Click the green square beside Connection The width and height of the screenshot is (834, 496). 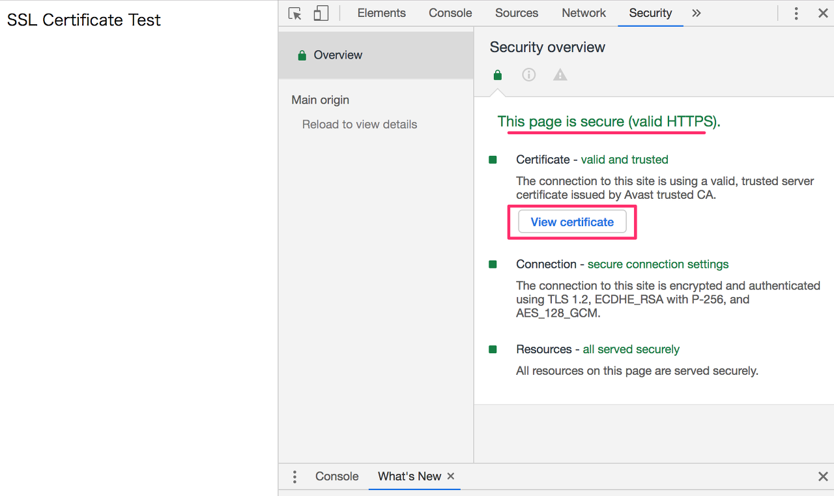pos(493,265)
